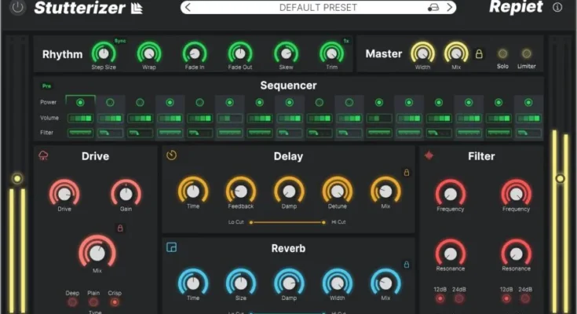Click the Reverb Size knob
The height and width of the screenshot is (314, 577).
241,283
